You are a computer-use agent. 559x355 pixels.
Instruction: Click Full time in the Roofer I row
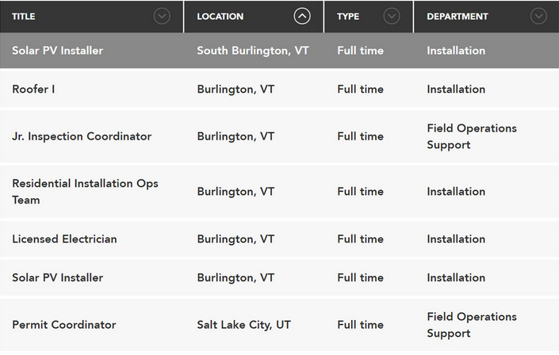360,90
